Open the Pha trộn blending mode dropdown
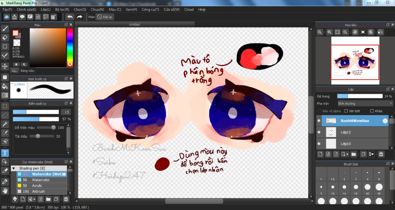The image size is (395, 210). [365, 103]
